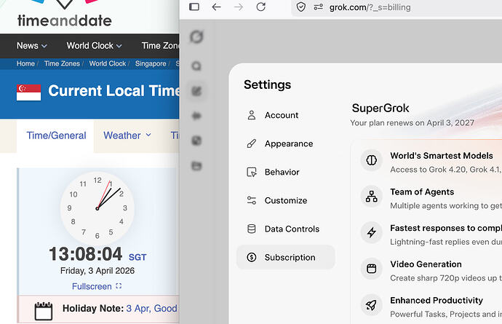Click the Singapore breadcrumb link
This screenshot has height=324, width=502.
151,63
